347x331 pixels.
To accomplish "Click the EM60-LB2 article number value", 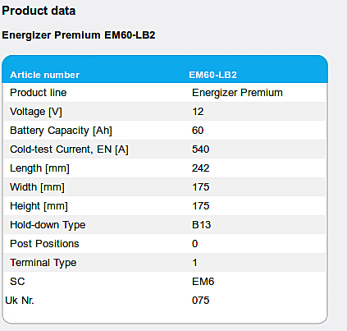I will click(x=212, y=75).
